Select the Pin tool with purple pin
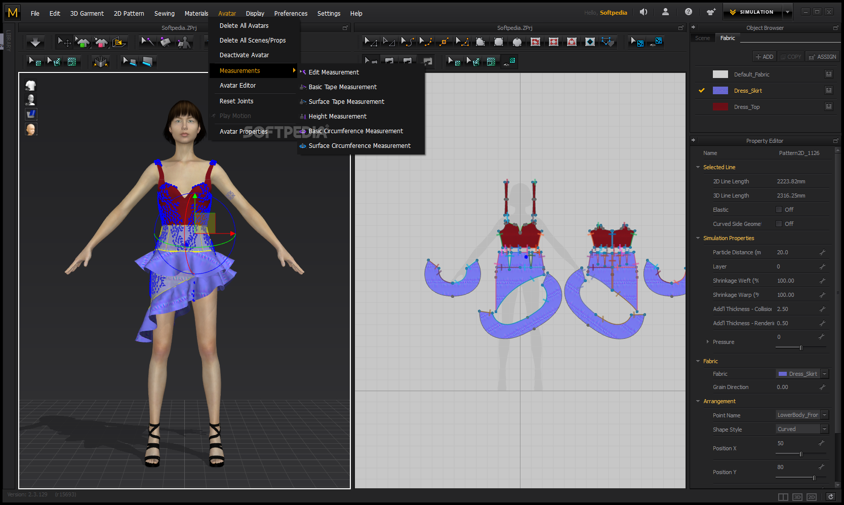Screen dimensions: 844x505 tap(147, 42)
